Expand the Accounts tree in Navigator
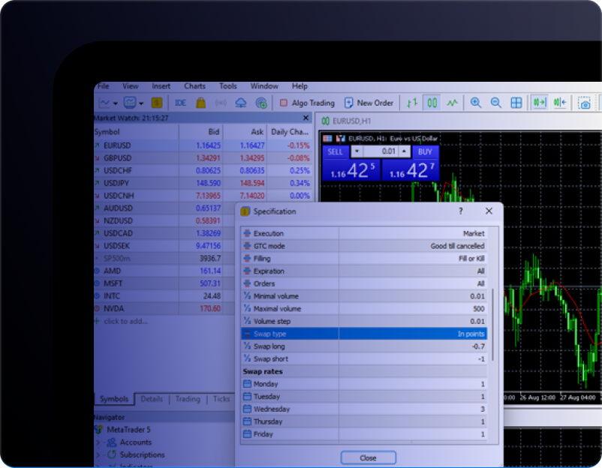Image resolution: width=602 pixels, height=468 pixels. pos(98,442)
